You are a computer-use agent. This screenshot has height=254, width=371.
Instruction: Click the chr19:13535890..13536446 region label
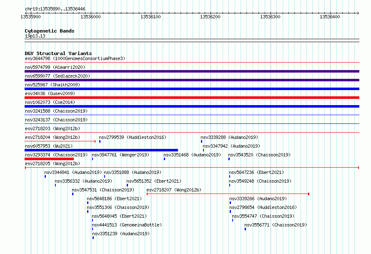click(x=55, y=9)
